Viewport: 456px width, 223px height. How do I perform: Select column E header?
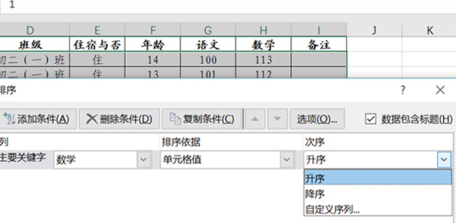tap(97, 30)
